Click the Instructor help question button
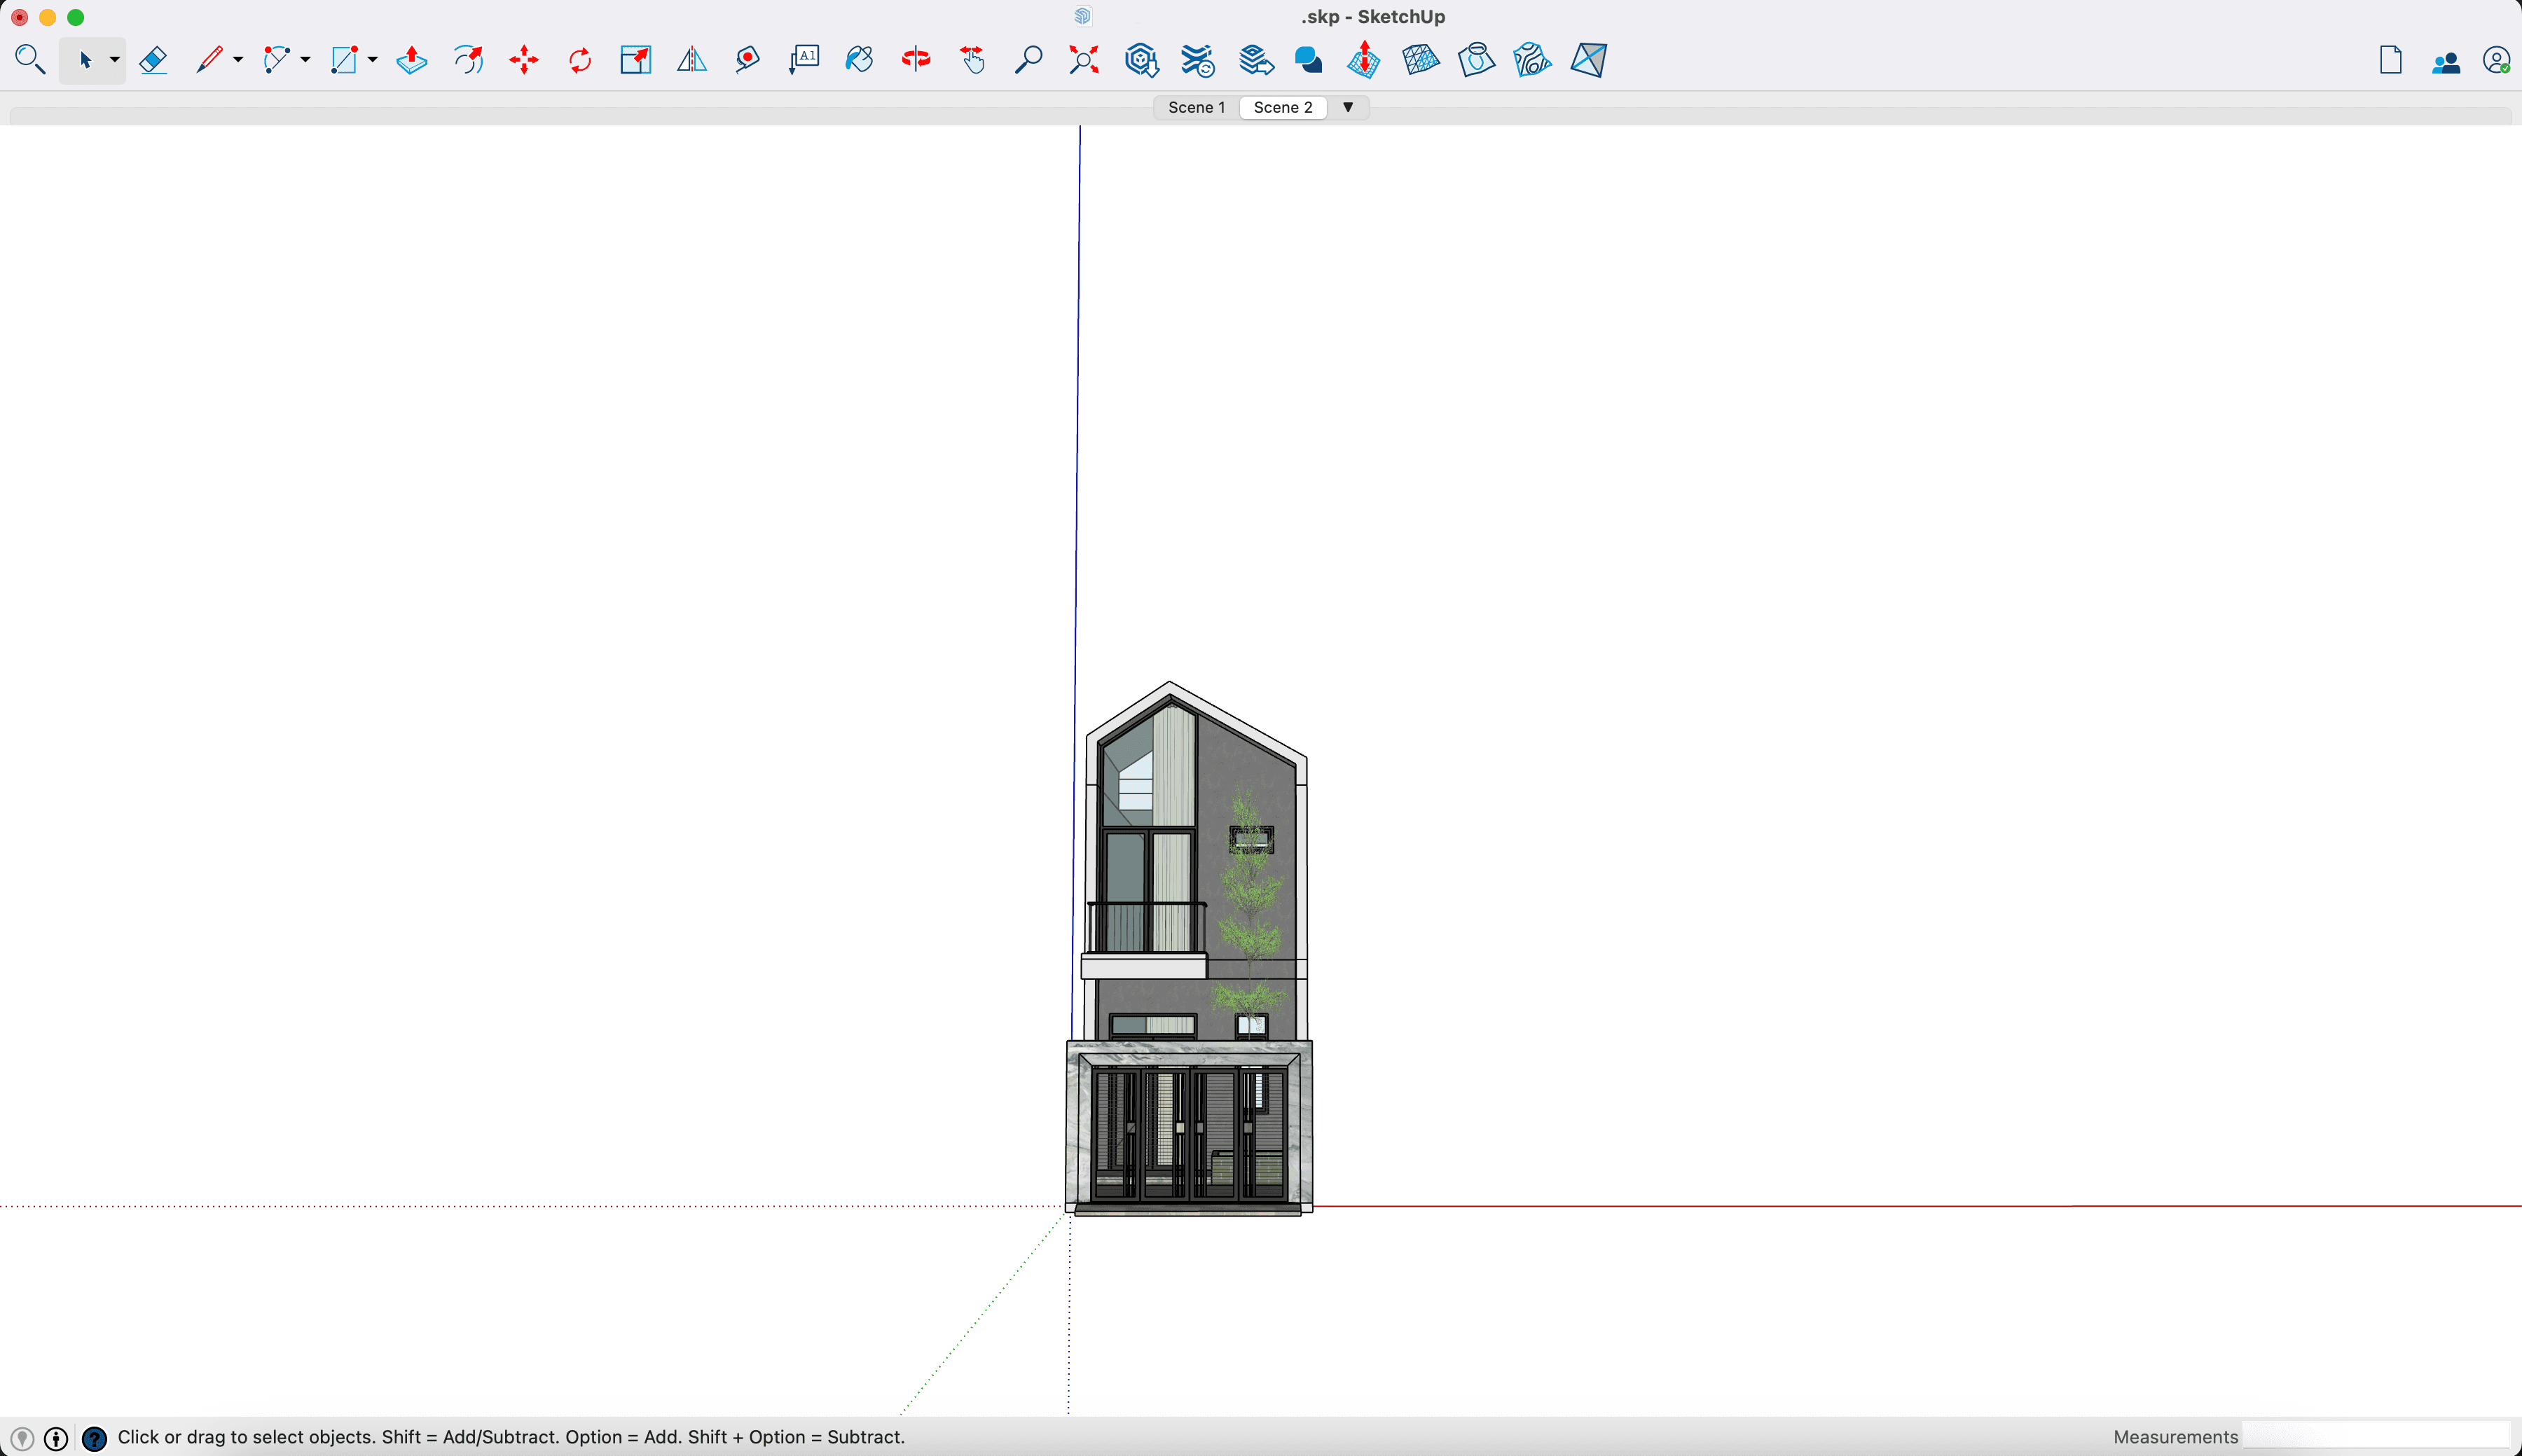This screenshot has width=2522, height=1456. [x=94, y=1438]
